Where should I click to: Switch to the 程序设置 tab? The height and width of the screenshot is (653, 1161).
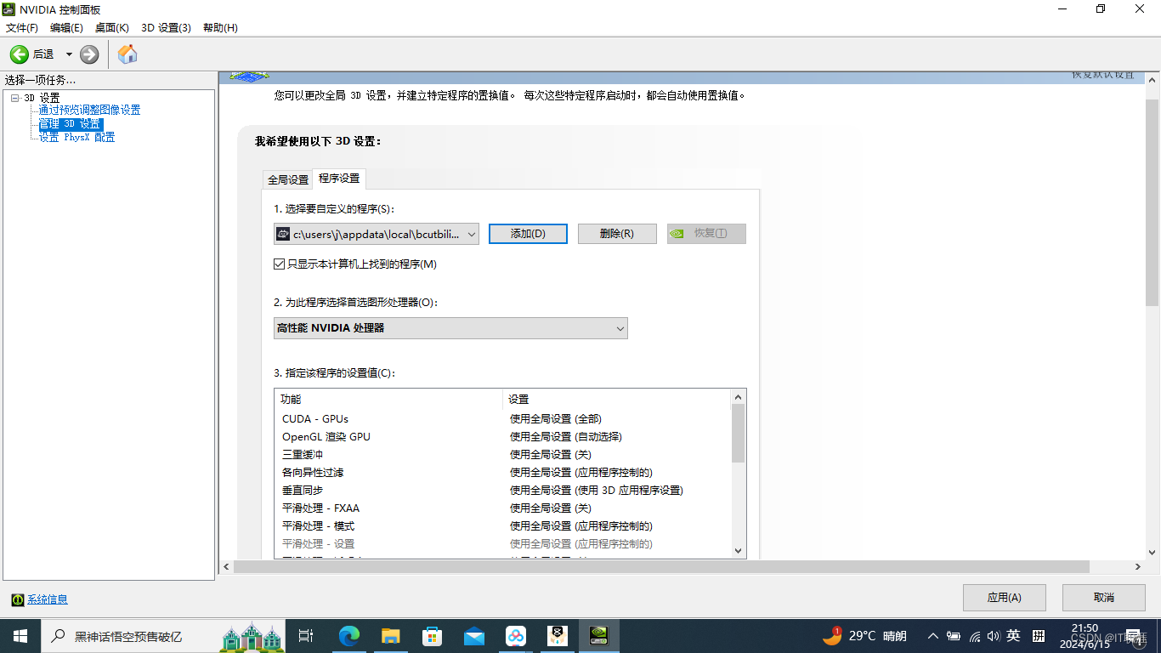[339, 179]
